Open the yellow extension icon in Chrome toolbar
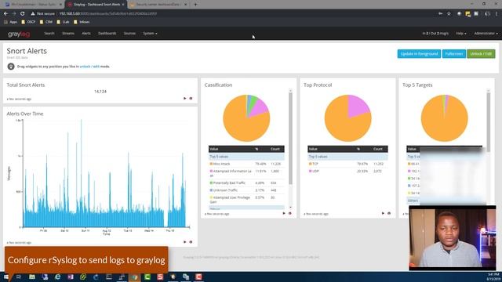This screenshot has width=502, height=282. (467, 14)
